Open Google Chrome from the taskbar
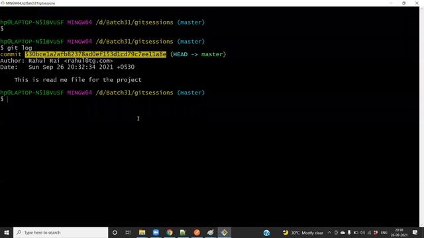The image size is (424, 238). (x=170, y=232)
